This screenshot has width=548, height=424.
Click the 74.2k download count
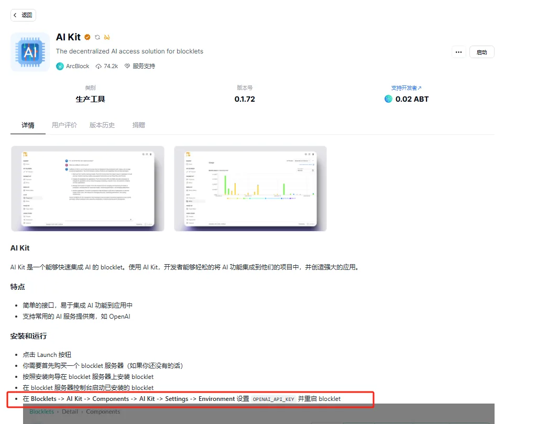click(111, 66)
